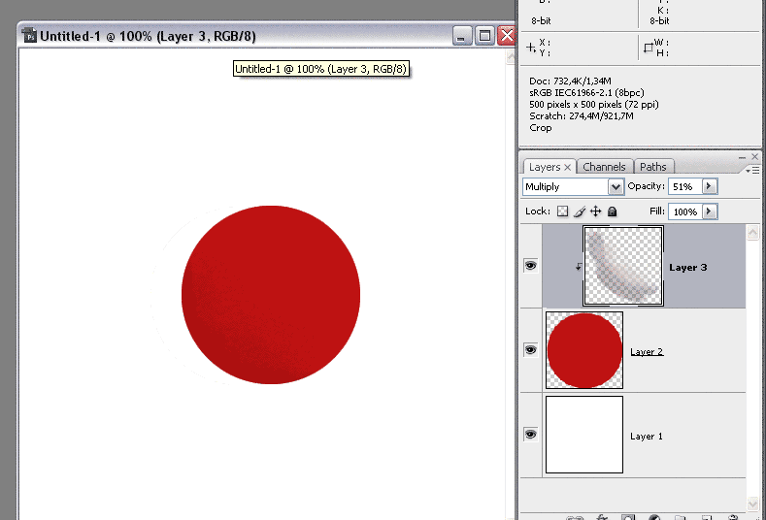
Task: Open the Opacity slider arrow
Action: (710, 186)
